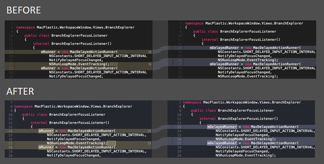Click the merge arrow on line 14 in the BEFORE diff
This screenshot has height=164, width=324.
(150, 52)
